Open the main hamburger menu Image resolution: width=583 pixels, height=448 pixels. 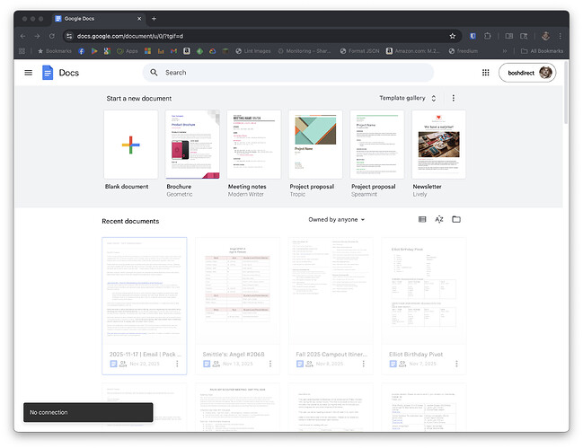point(28,73)
